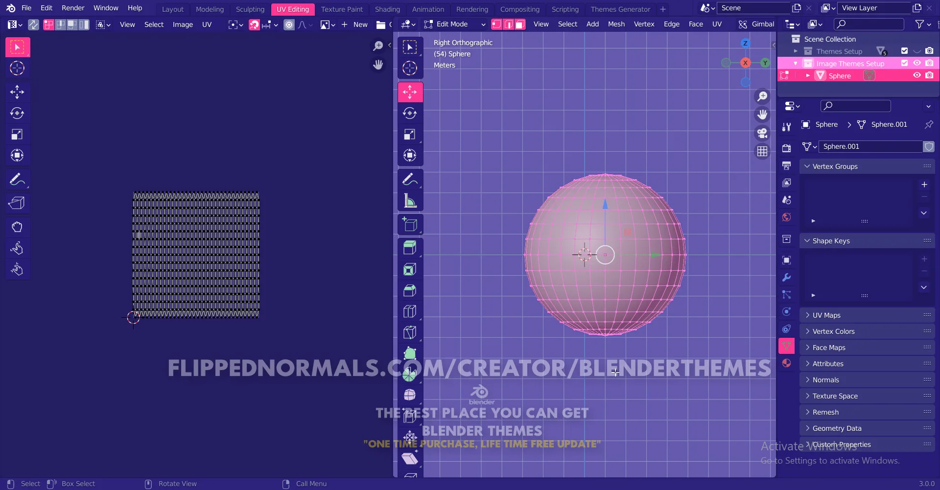Screen dimensions: 940x490
Task: Select the Rotate tool in 3D viewport
Action: click(x=410, y=113)
